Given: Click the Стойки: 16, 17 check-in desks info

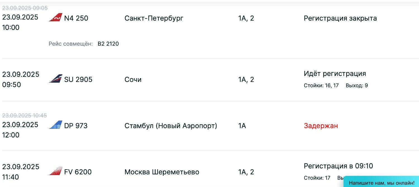Looking at the screenshot, I should point(321,86).
